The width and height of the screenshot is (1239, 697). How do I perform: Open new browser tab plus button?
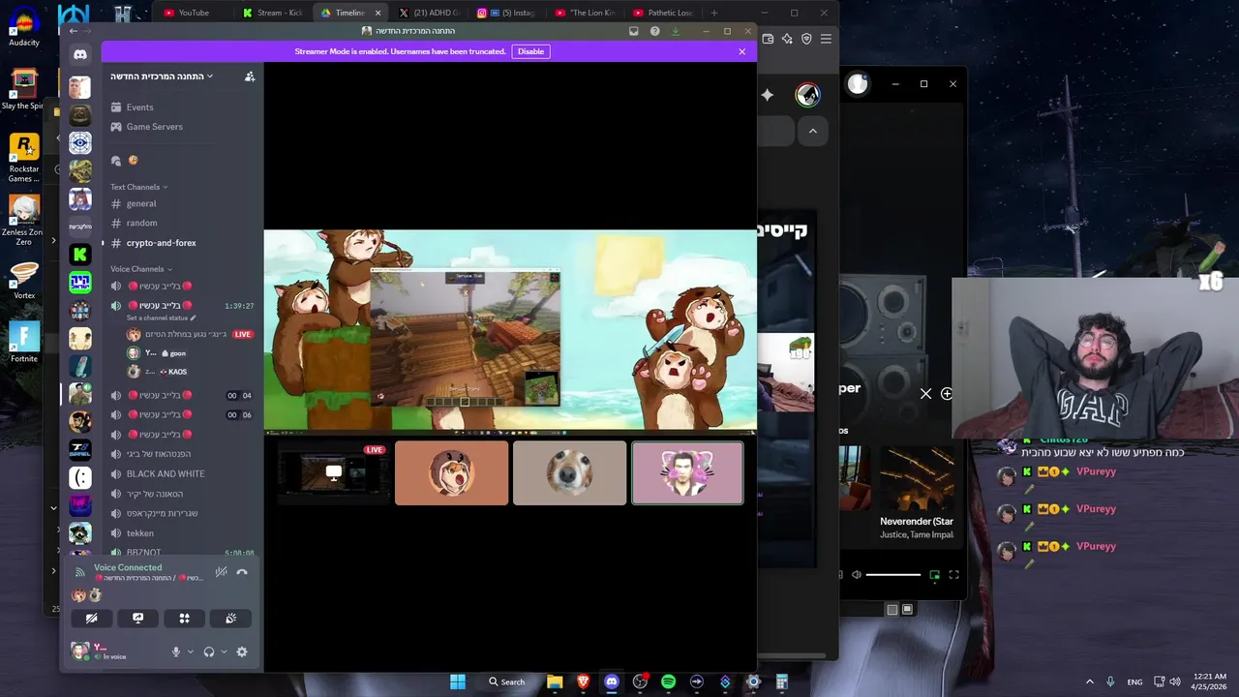pyautogui.click(x=714, y=13)
